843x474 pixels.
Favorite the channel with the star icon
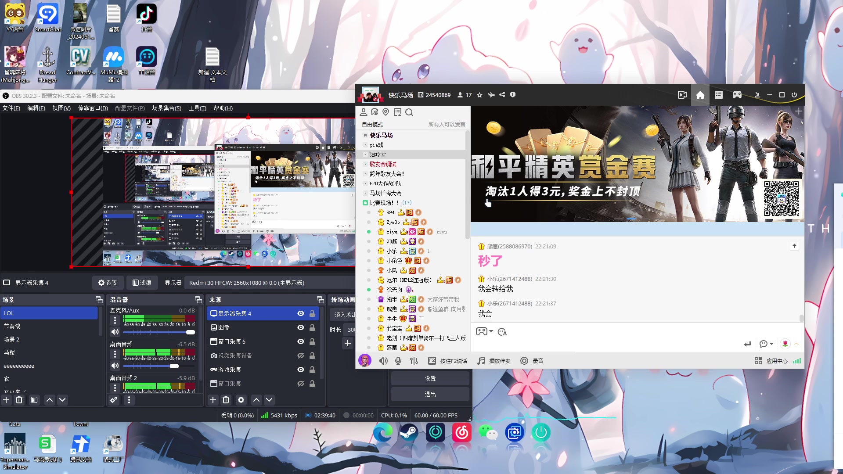pos(479,95)
